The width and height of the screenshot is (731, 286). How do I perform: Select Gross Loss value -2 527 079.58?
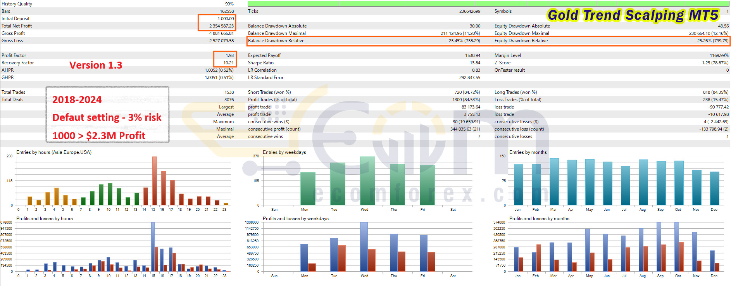point(221,41)
